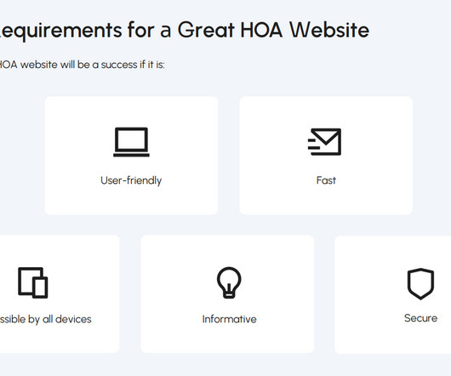Open the Informative feature card
Image resolution: width=451 pixels, height=376 pixels.
tap(227, 293)
